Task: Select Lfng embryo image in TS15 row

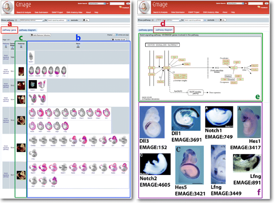Action: point(65,126)
